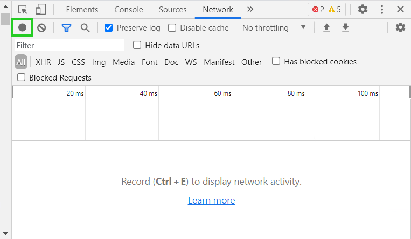This screenshot has width=411, height=239.
Task: Toggle the device toolbar icon
Action: click(41, 9)
